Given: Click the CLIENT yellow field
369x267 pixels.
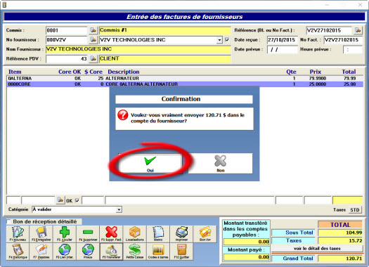Looking at the screenshot, I should [165, 58].
